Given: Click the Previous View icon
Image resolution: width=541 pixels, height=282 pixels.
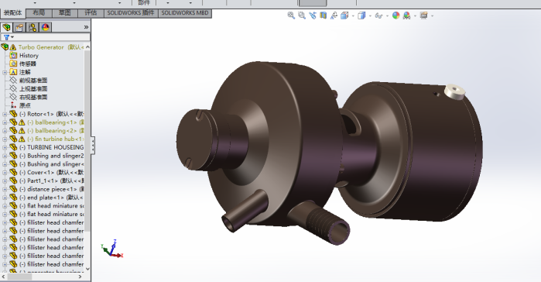Looking at the screenshot, I should tap(312, 15).
